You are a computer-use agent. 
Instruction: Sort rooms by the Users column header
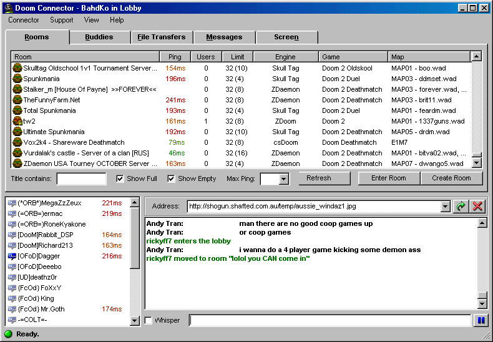click(x=206, y=57)
